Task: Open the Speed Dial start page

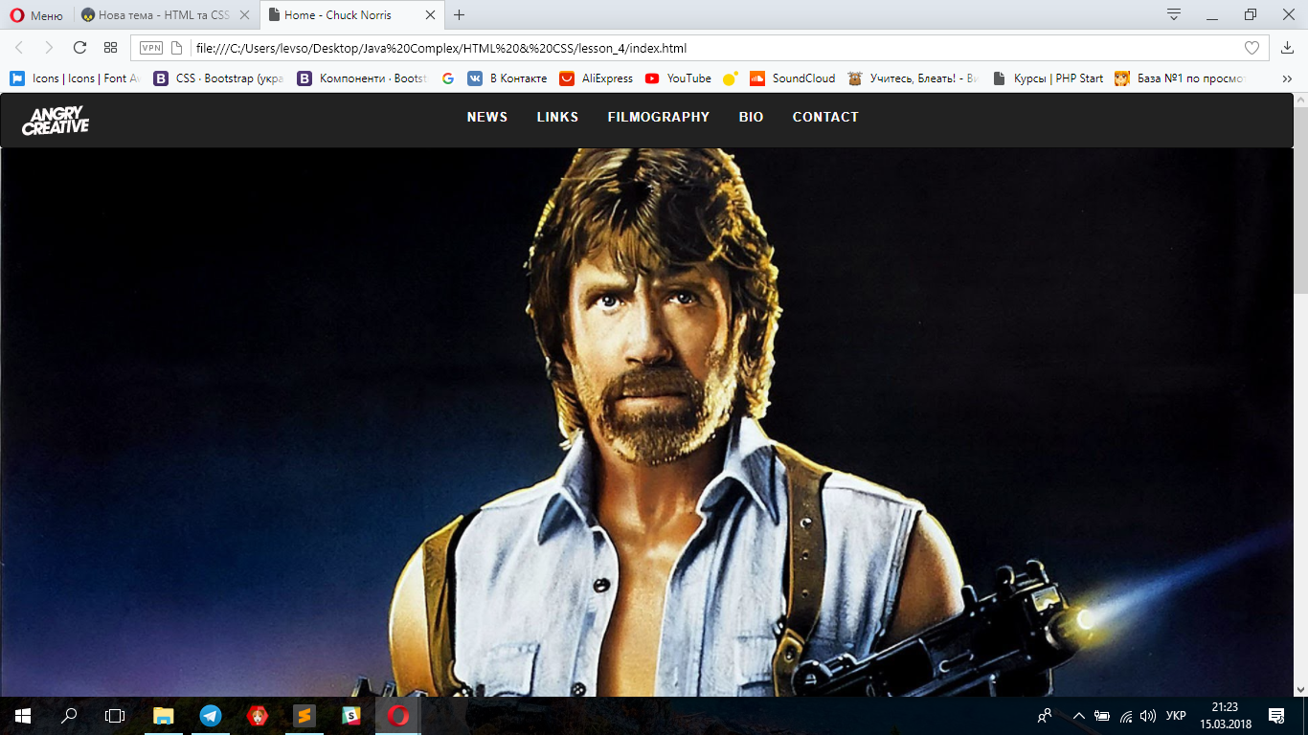Action: [110, 48]
